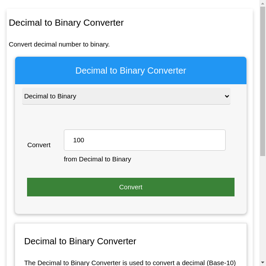Click the blue banner title Decimal to Binary Converter

pyautogui.click(x=130, y=70)
